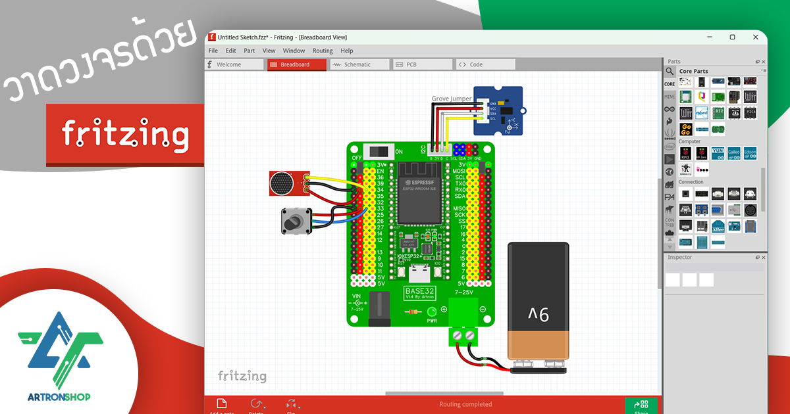
Task: Click the Grove Jumper label
Action: click(452, 99)
